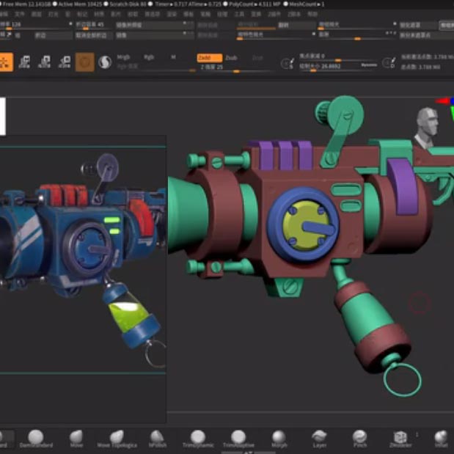Click the bottom tray collapse arrows handle
The width and height of the screenshot is (454, 454).
[x=248, y=453]
